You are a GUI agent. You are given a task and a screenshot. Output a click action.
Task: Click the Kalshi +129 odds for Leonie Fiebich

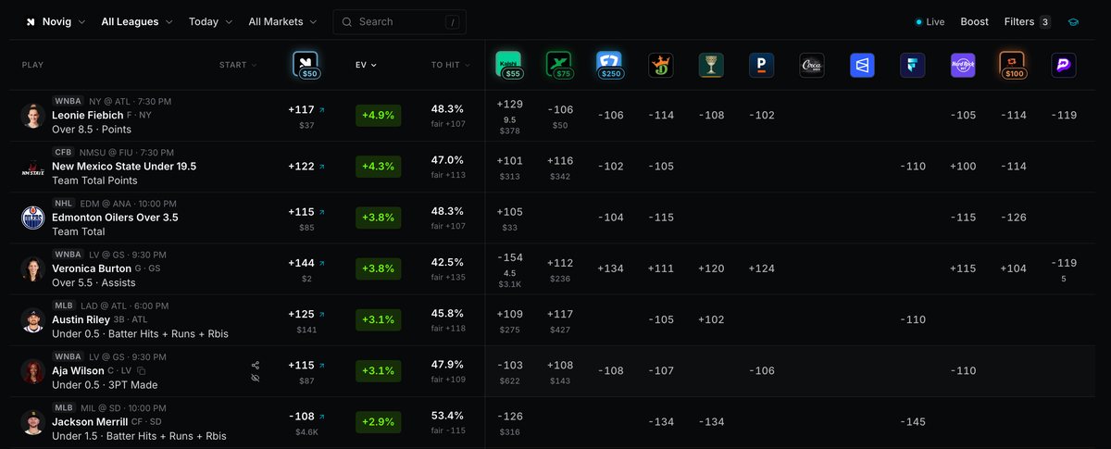point(510,105)
